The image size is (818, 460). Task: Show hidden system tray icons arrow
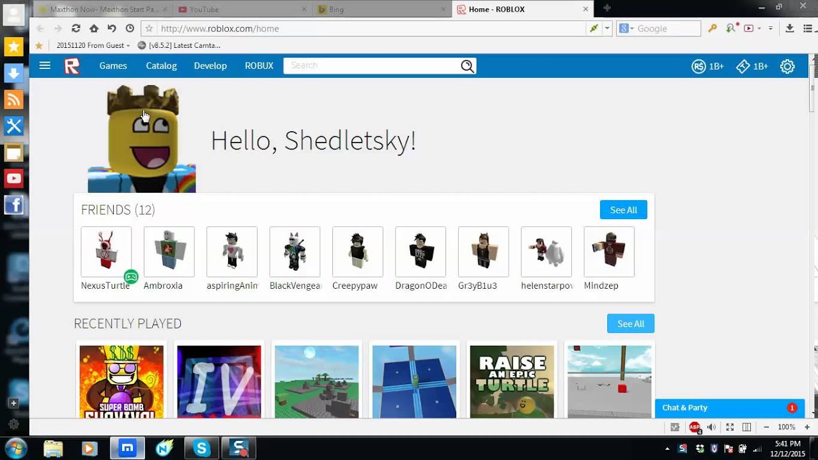(x=668, y=448)
